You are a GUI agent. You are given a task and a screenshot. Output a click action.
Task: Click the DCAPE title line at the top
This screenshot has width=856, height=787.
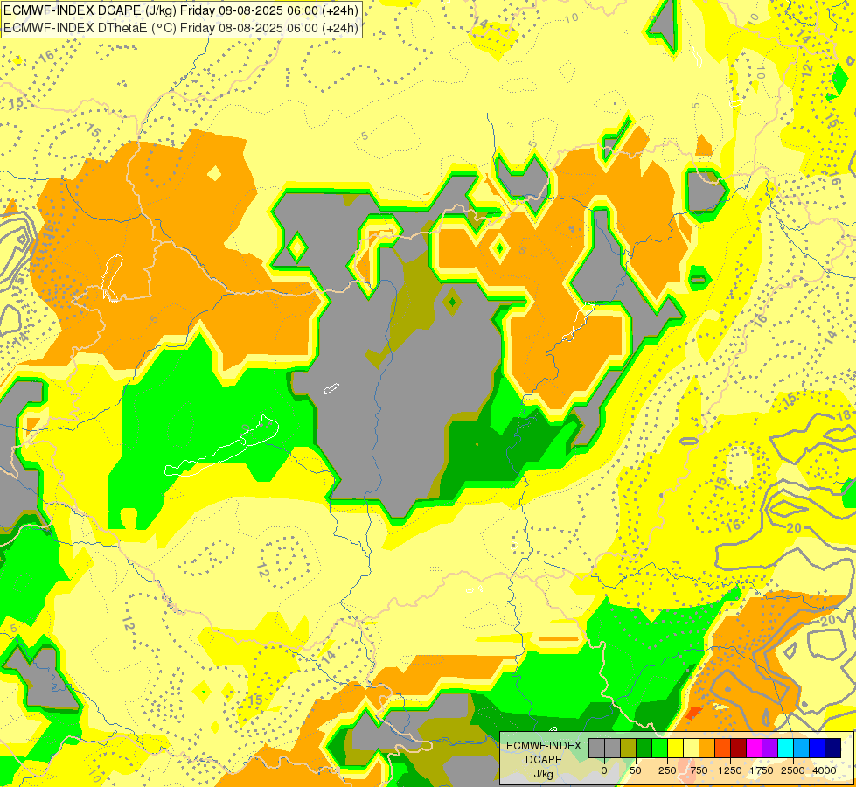181,10
